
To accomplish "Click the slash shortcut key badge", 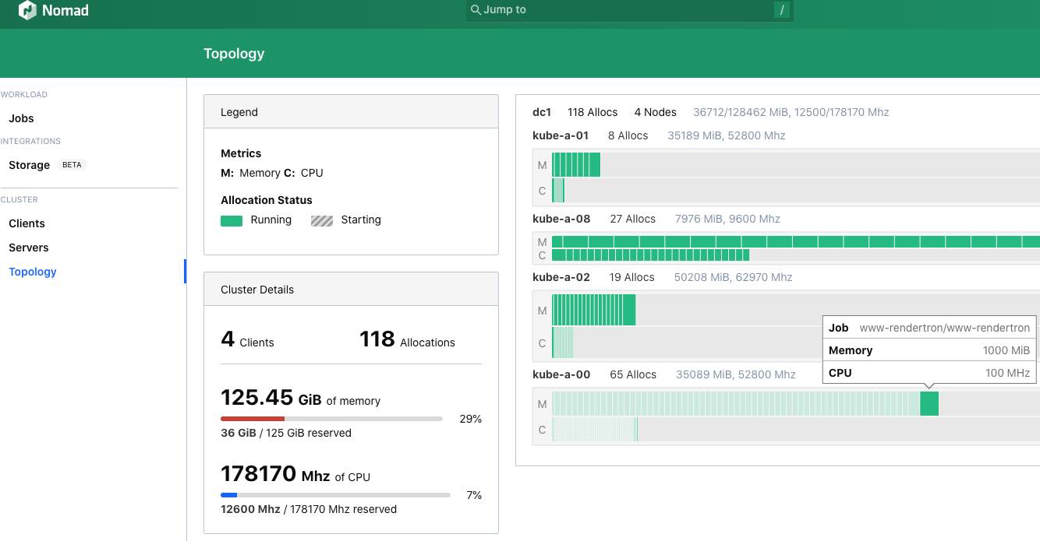I will coord(782,10).
